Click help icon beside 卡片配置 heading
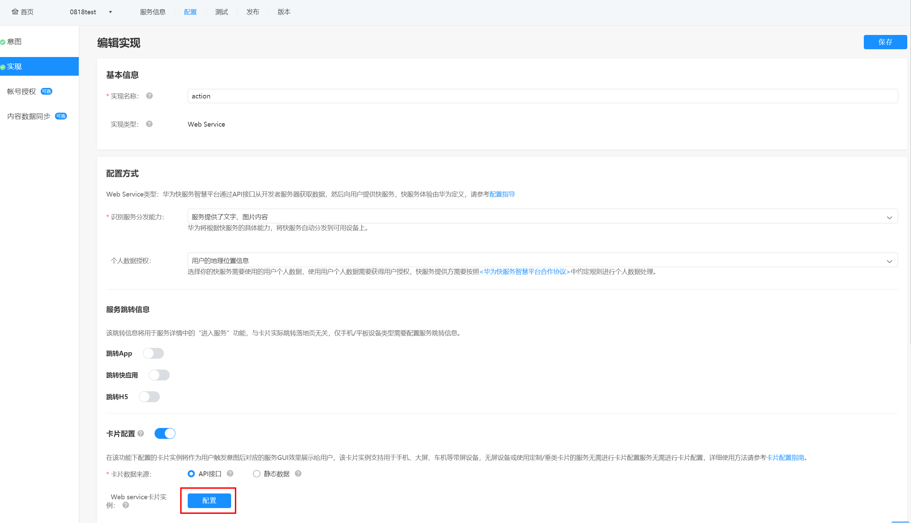The height and width of the screenshot is (523, 911). (141, 433)
